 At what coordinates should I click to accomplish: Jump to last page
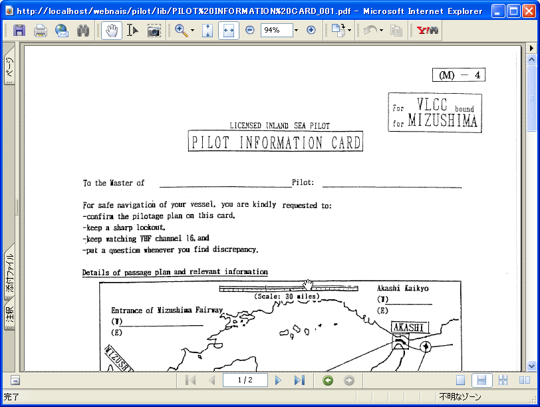click(x=299, y=380)
